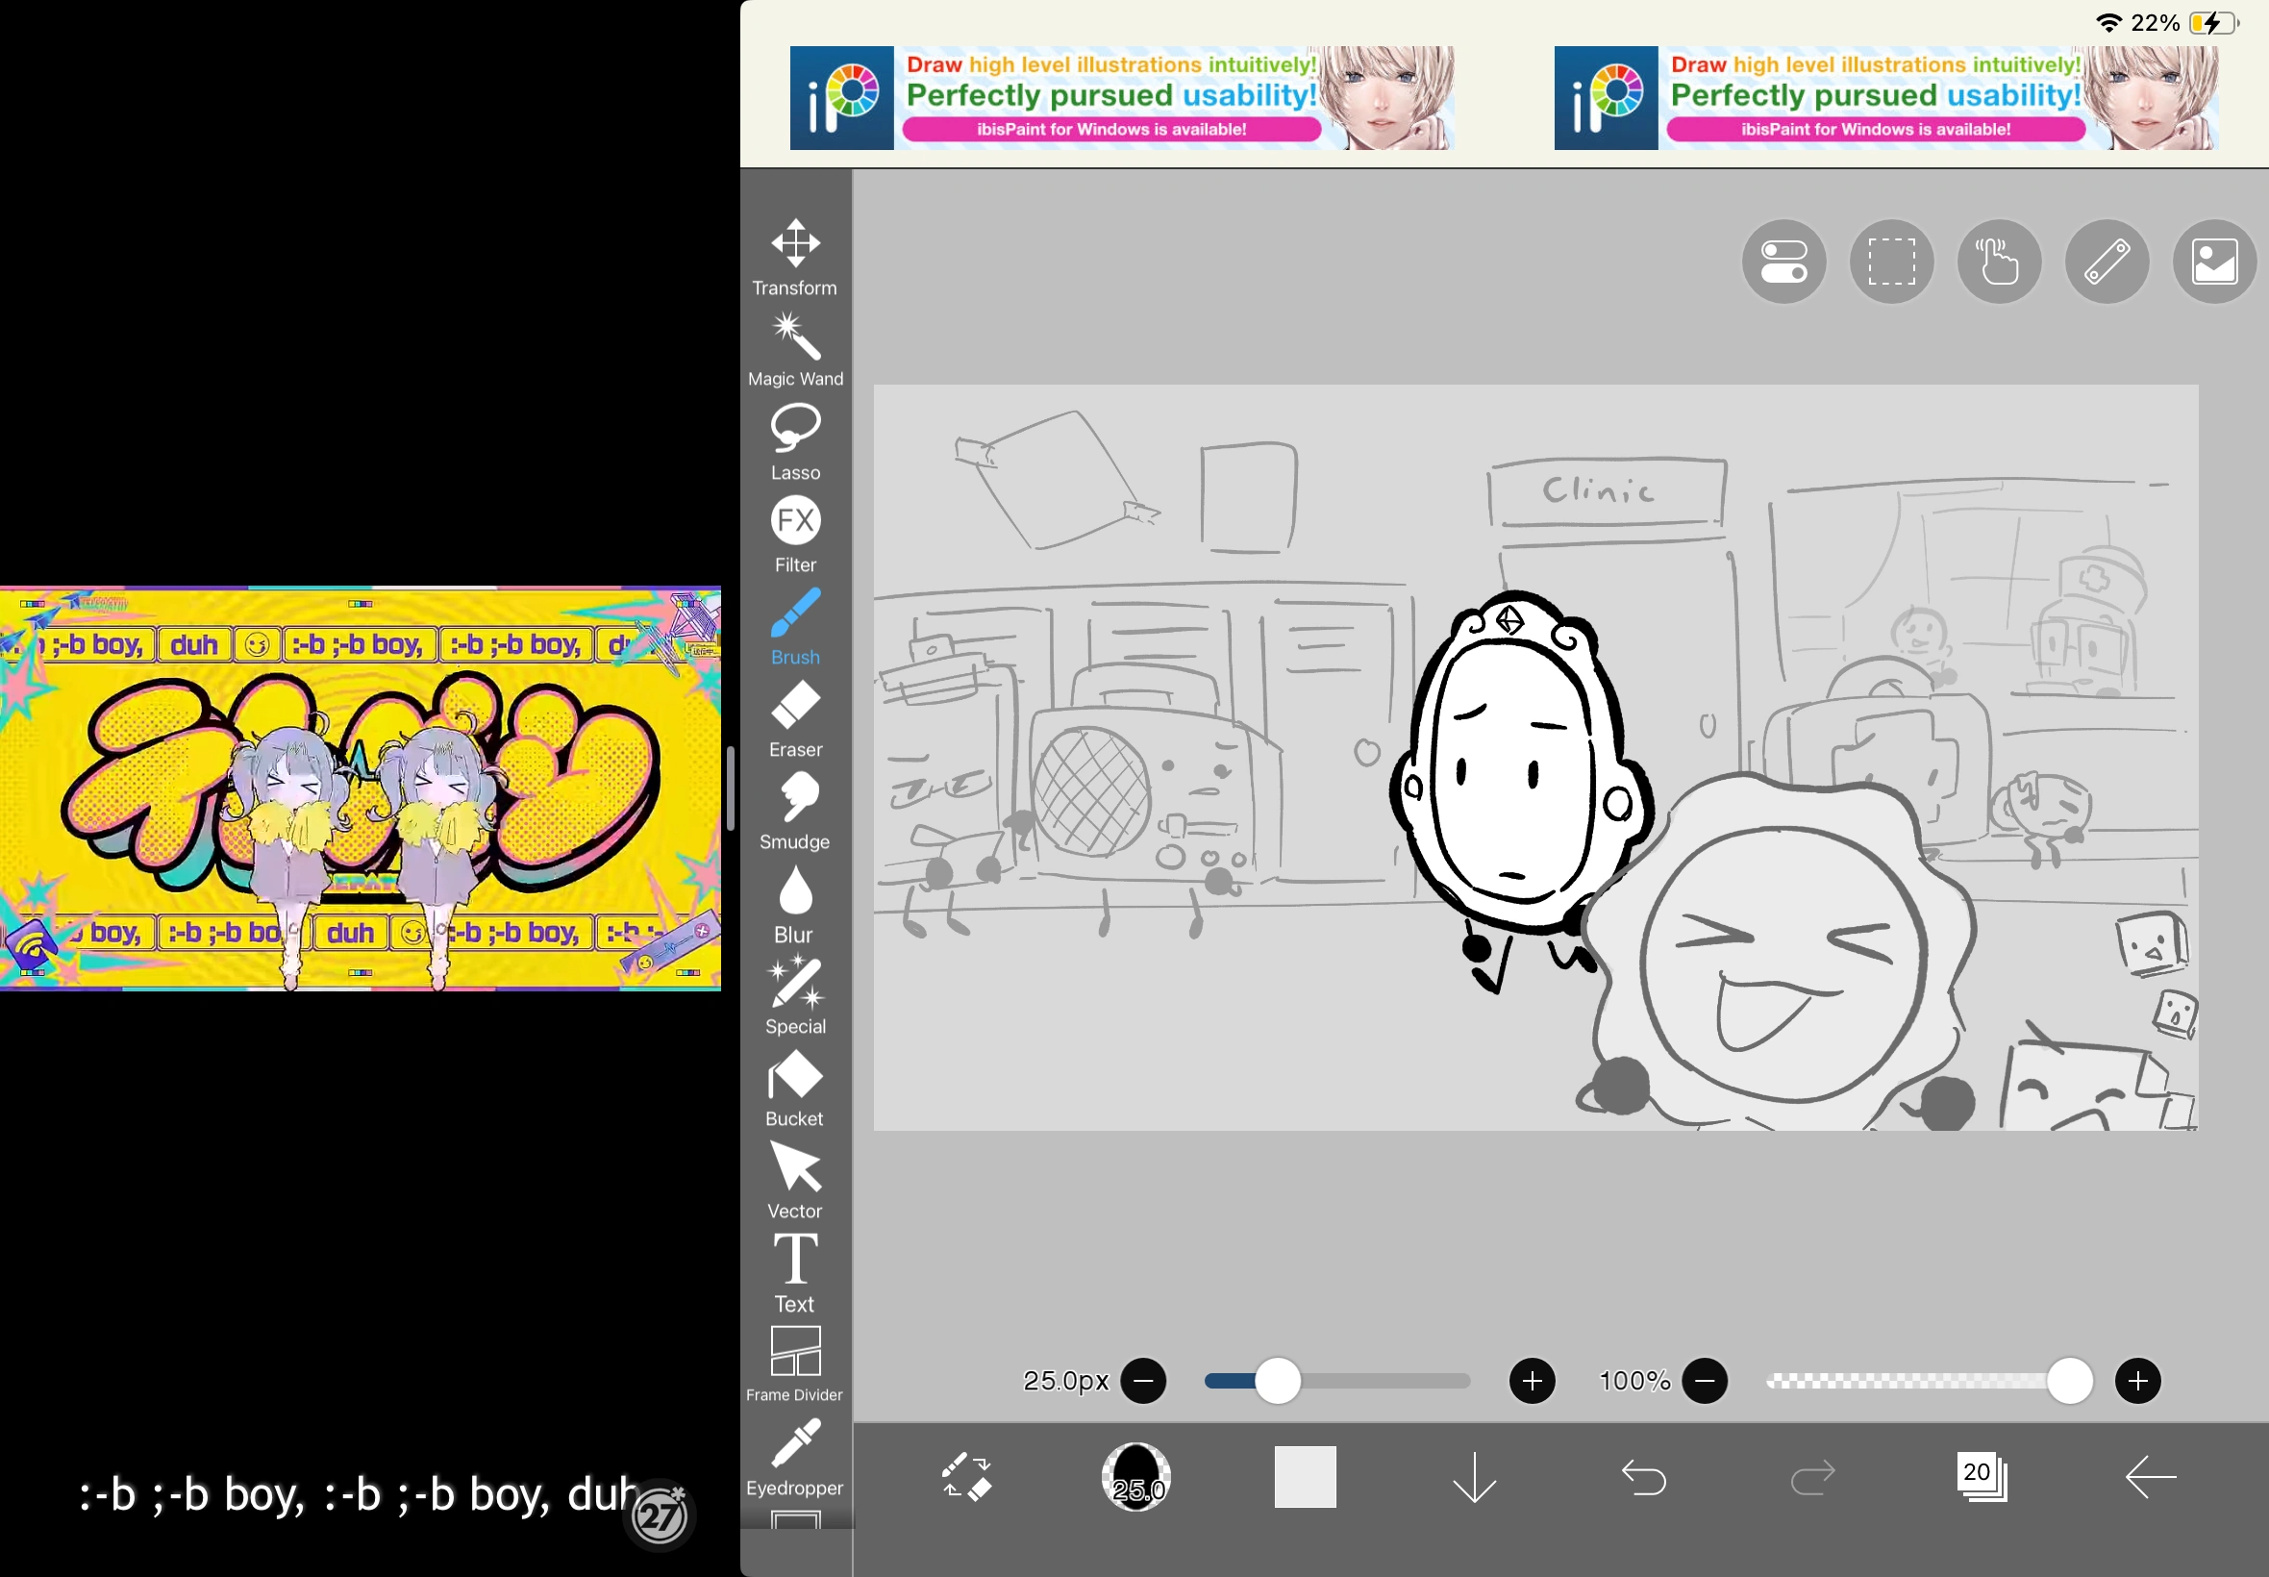The height and width of the screenshot is (1577, 2269).
Task: Select the Frame Divider tool
Action: 794,1354
